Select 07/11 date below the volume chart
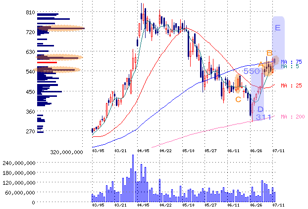 (278, 205)
